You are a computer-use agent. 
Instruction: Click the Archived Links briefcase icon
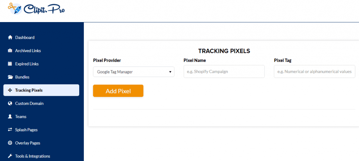point(10,51)
